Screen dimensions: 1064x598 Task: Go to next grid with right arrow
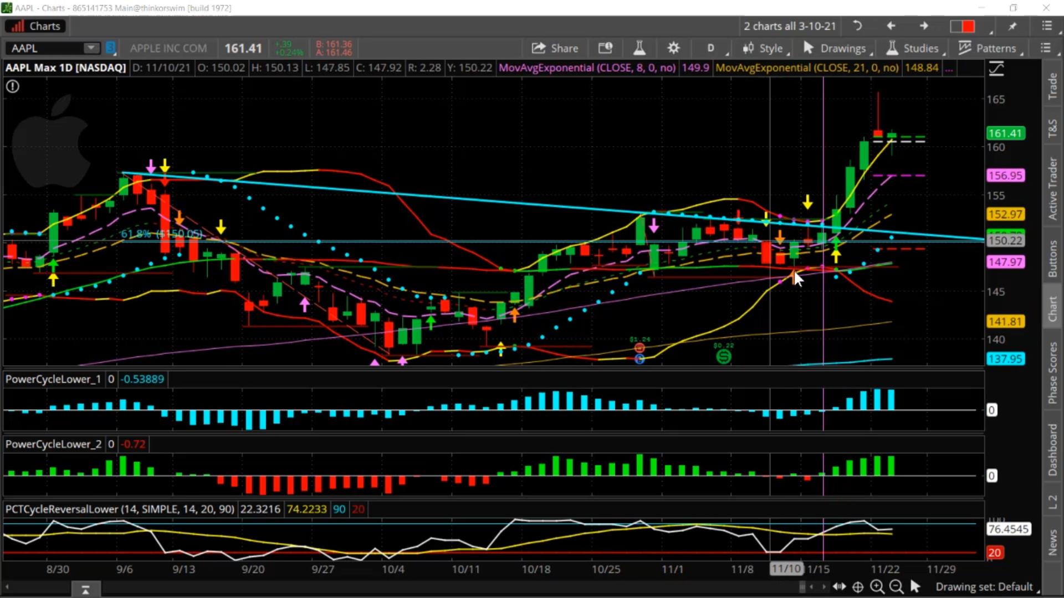click(x=924, y=26)
